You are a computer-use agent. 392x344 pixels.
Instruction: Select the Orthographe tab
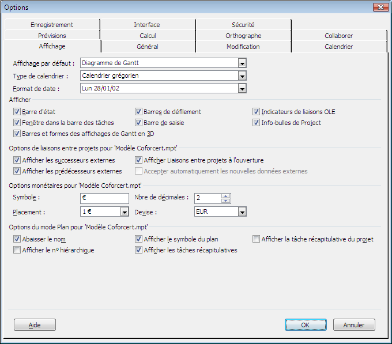coord(243,36)
